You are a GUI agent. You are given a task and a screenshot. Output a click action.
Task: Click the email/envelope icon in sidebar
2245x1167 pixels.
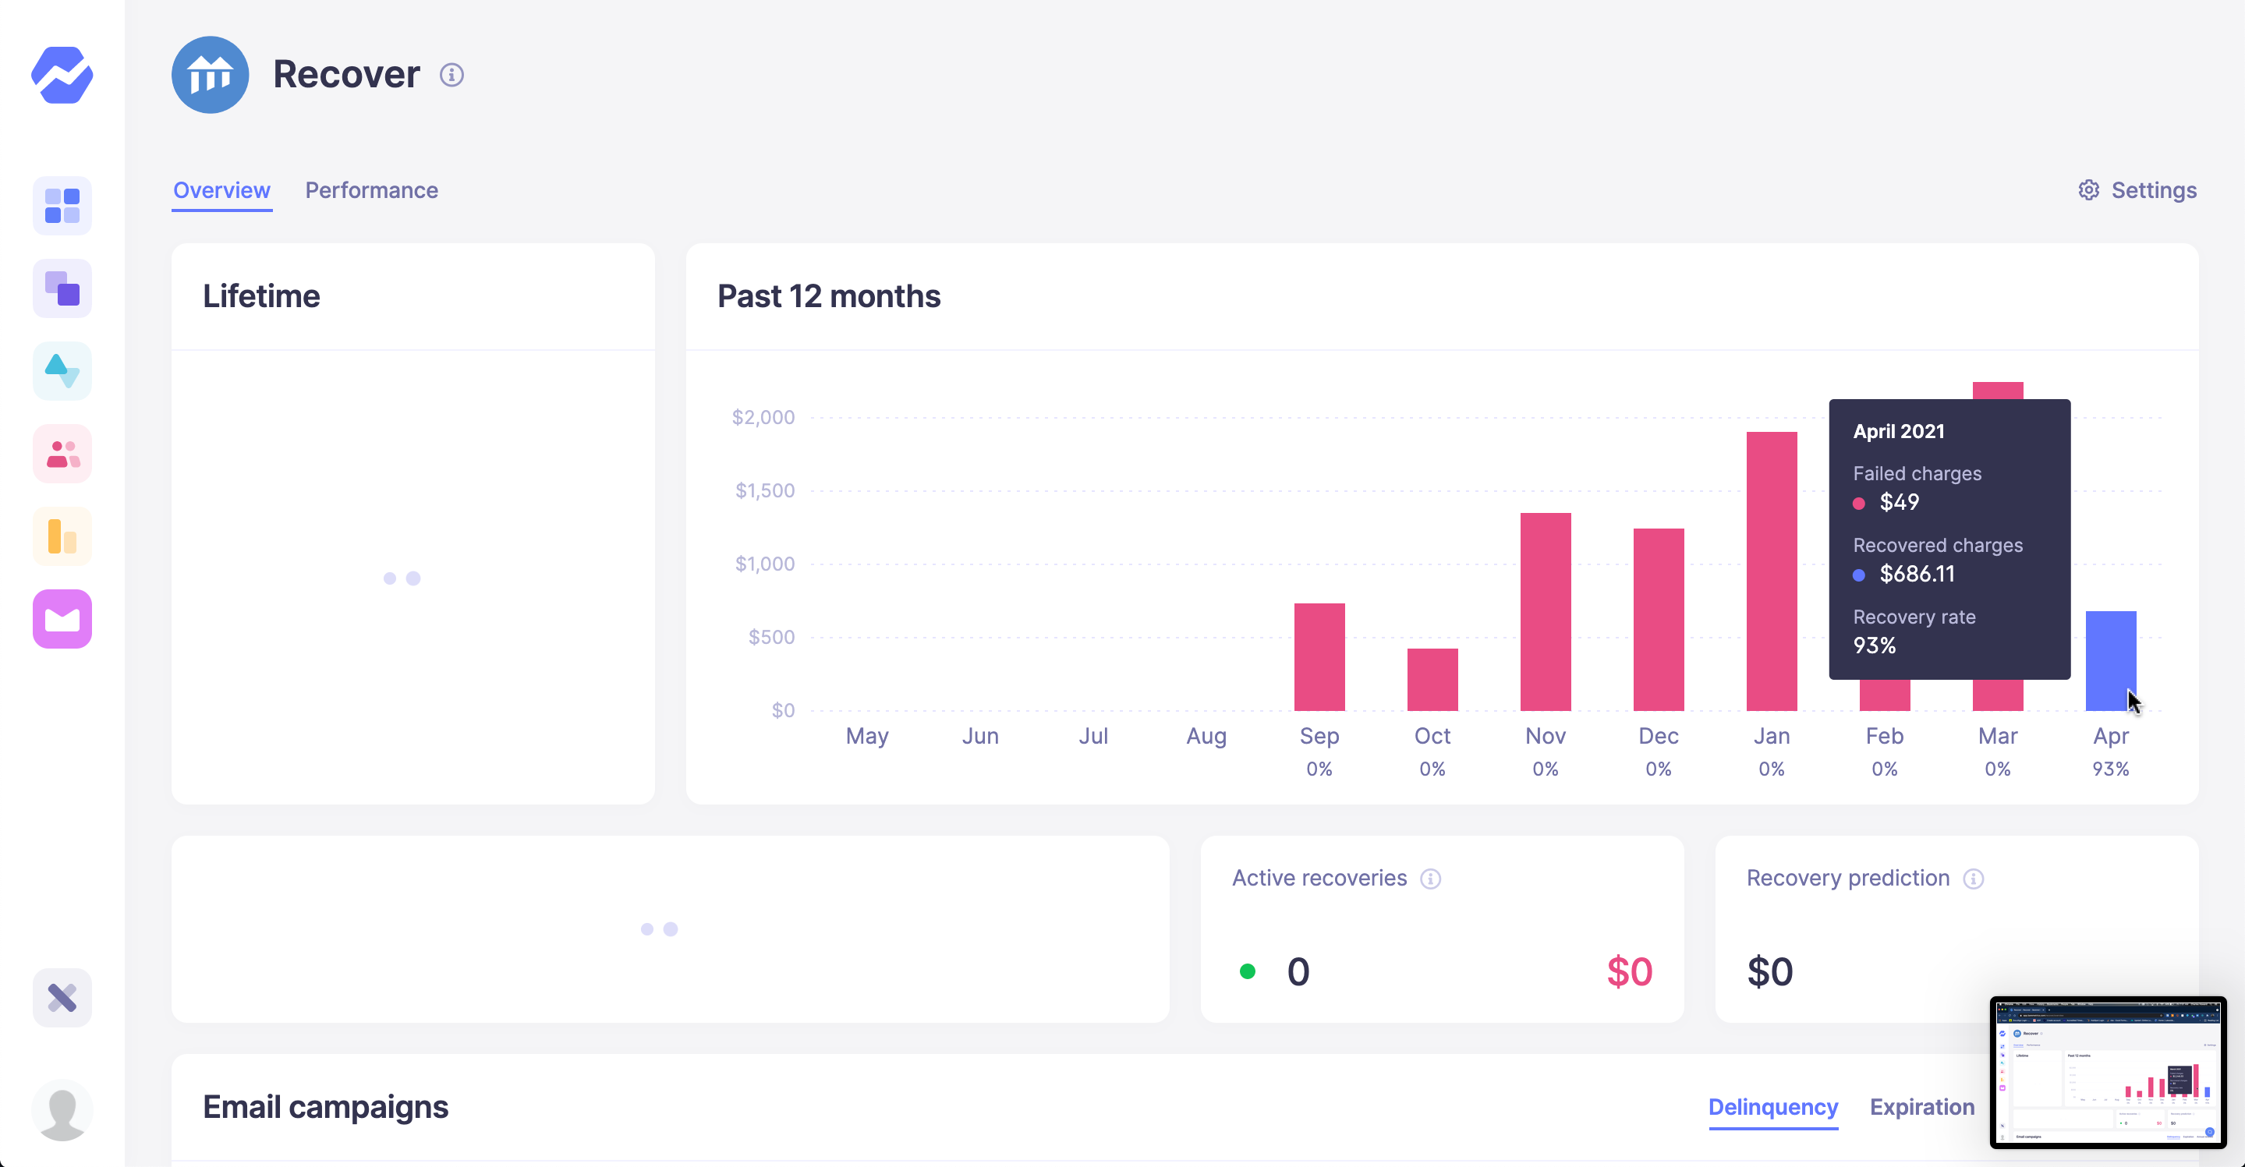point(62,619)
